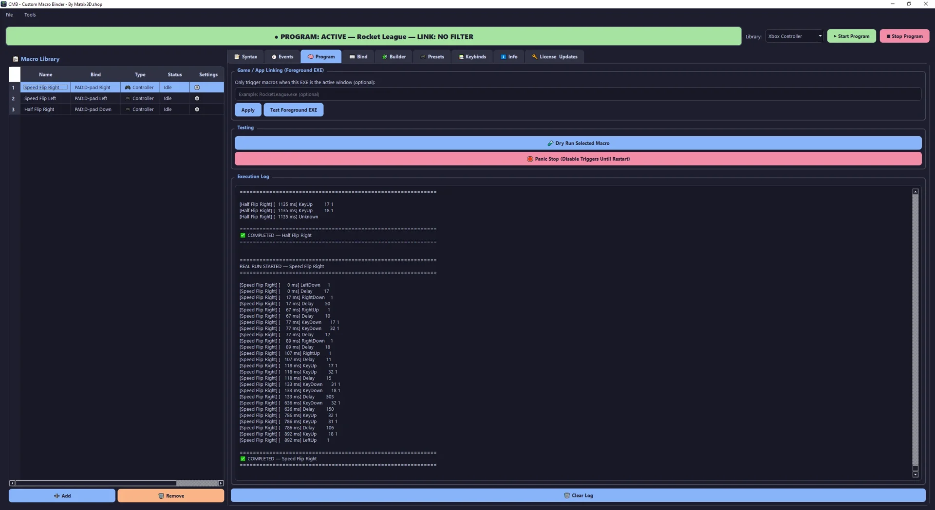Click the Macro Library clipboard icon
The image size is (935, 510).
[16, 59]
